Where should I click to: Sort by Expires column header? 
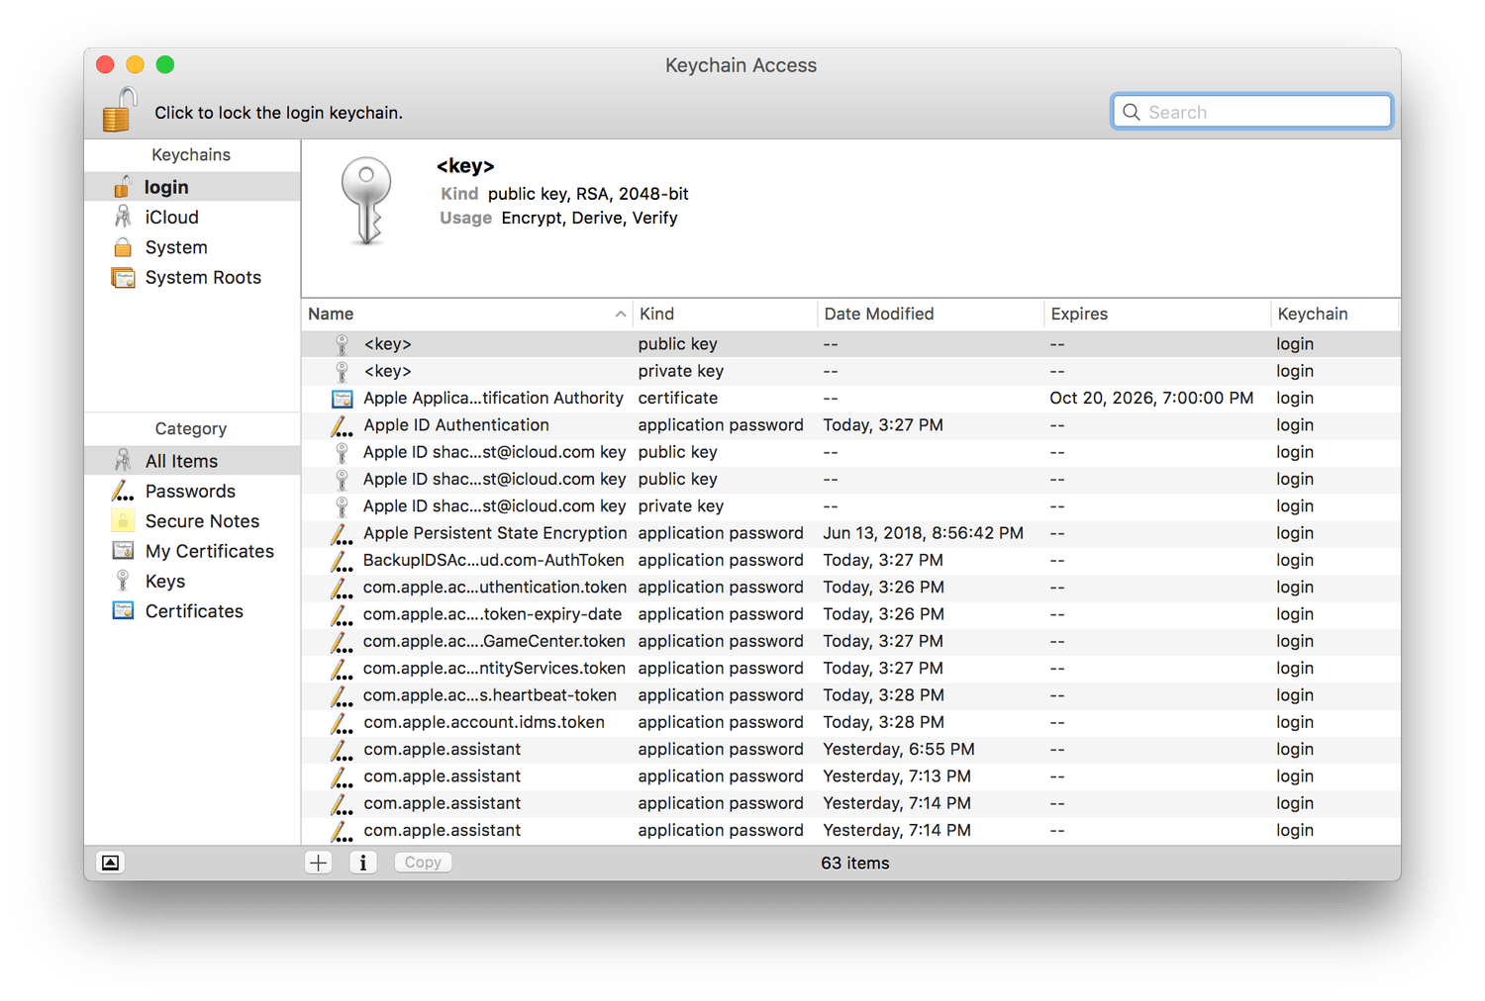pos(1079,315)
